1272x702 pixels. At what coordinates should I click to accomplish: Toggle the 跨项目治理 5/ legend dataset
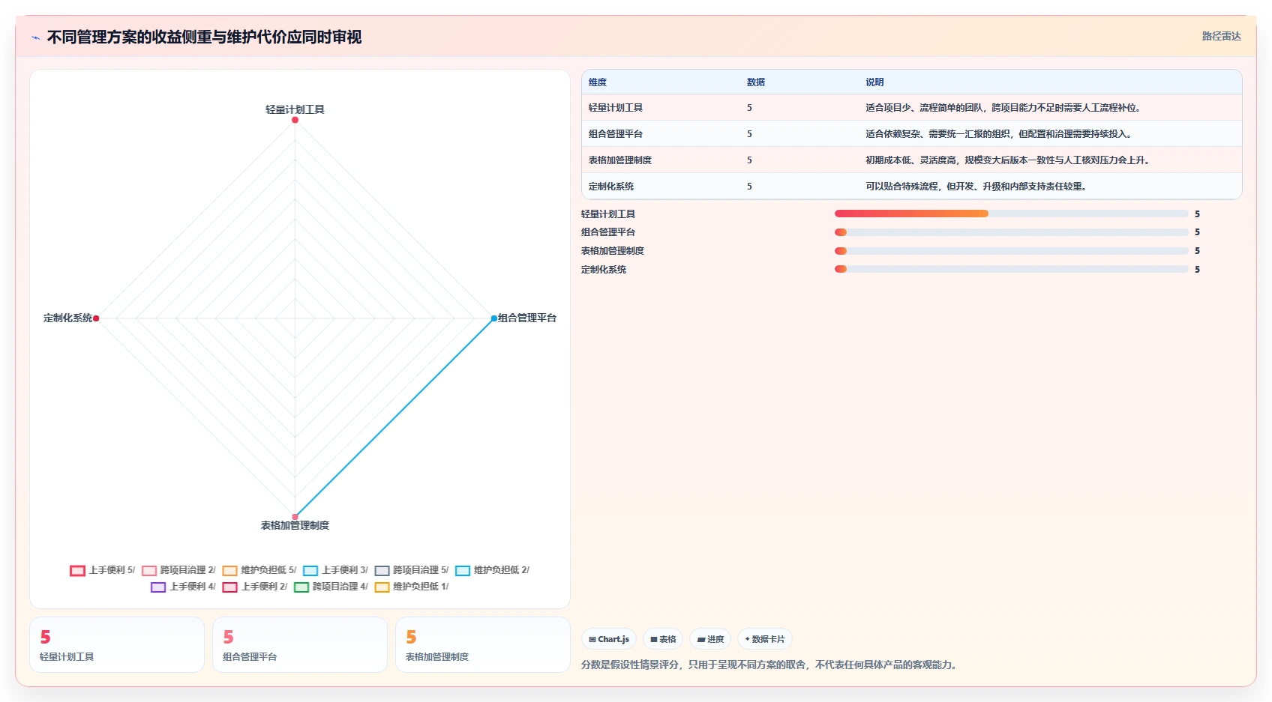[412, 570]
